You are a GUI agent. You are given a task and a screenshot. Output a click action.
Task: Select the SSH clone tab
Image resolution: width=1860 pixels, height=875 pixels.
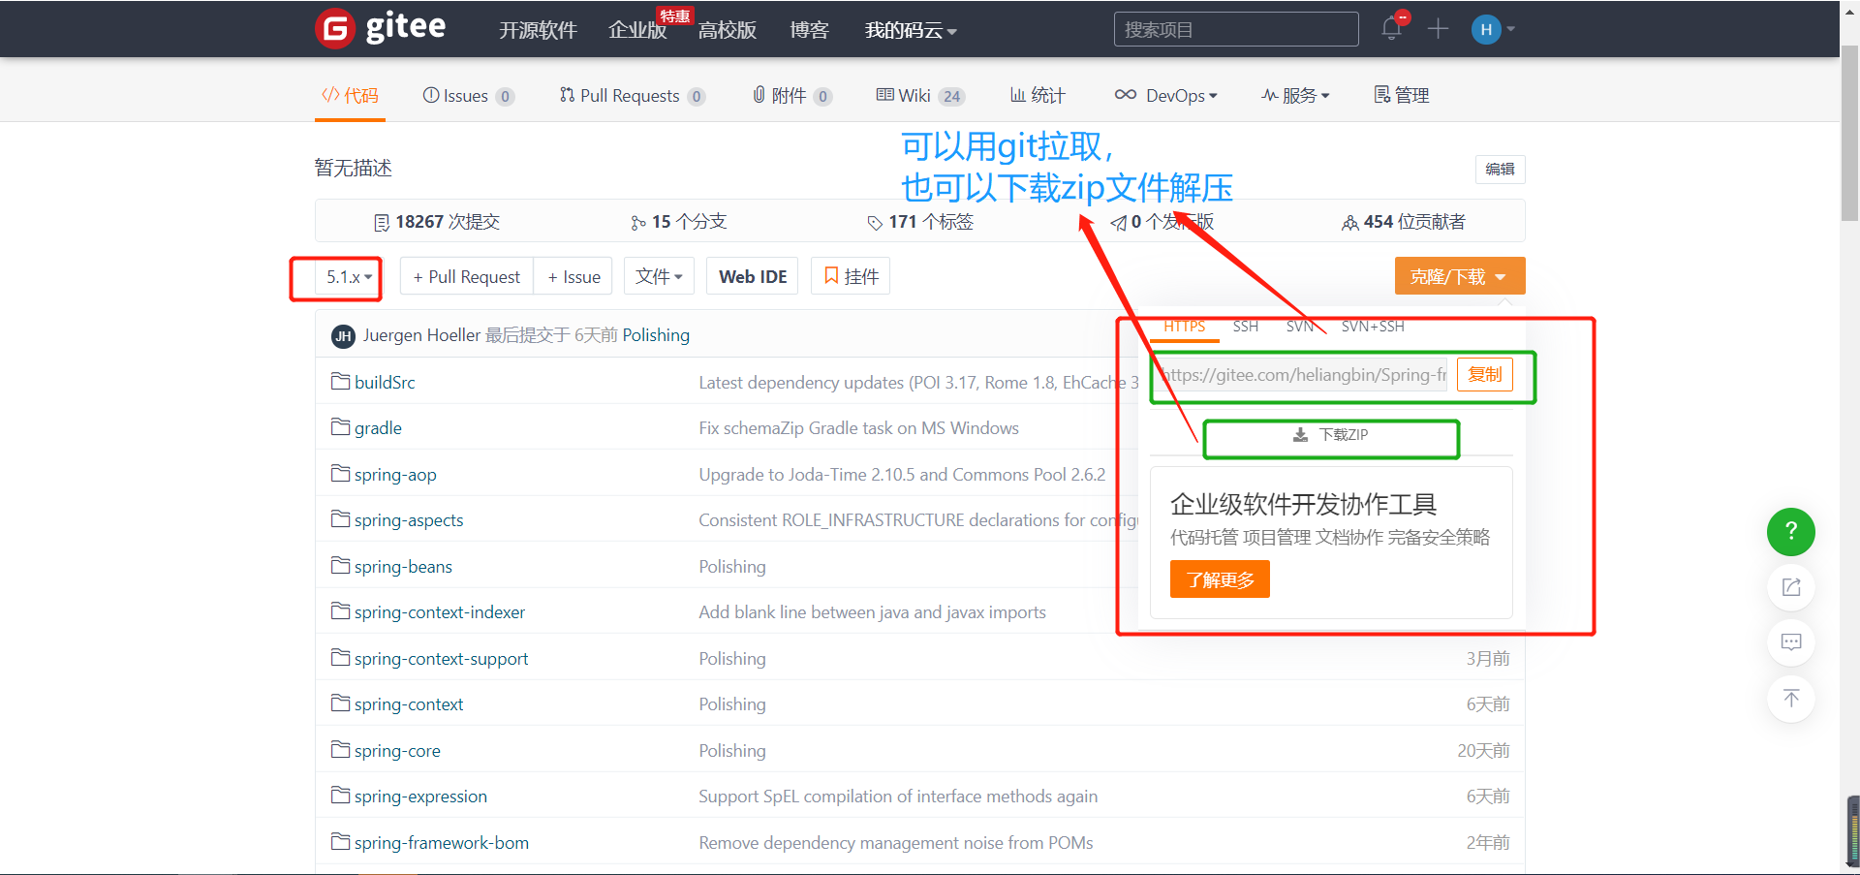(1246, 327)
